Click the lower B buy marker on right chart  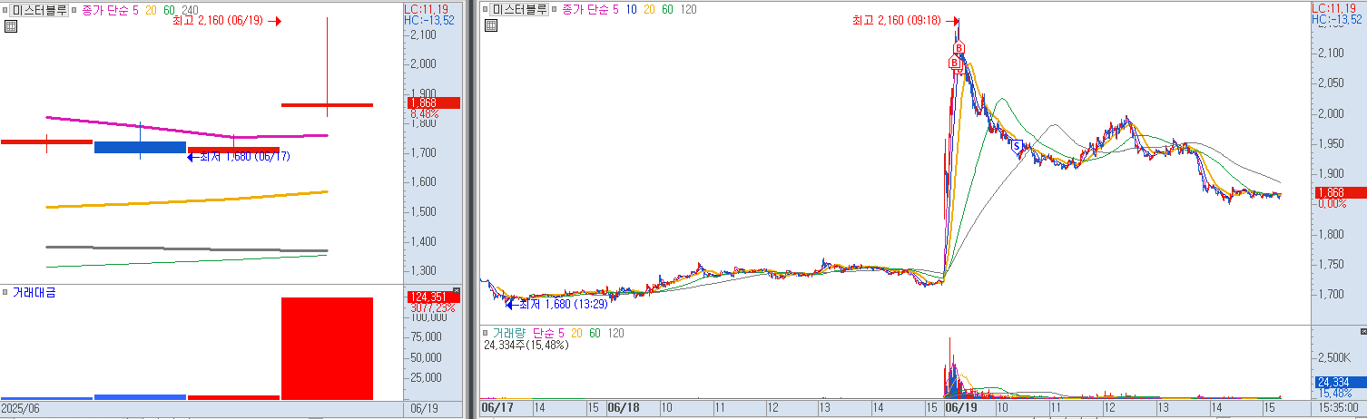pos(954,63)
